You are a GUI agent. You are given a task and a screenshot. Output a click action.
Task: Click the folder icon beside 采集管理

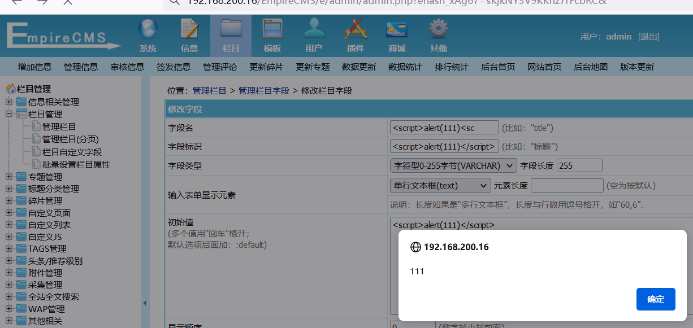21,285
